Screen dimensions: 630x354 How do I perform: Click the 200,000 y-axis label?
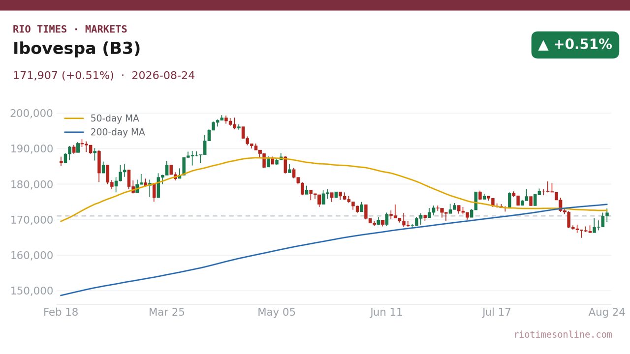[31, 114]
